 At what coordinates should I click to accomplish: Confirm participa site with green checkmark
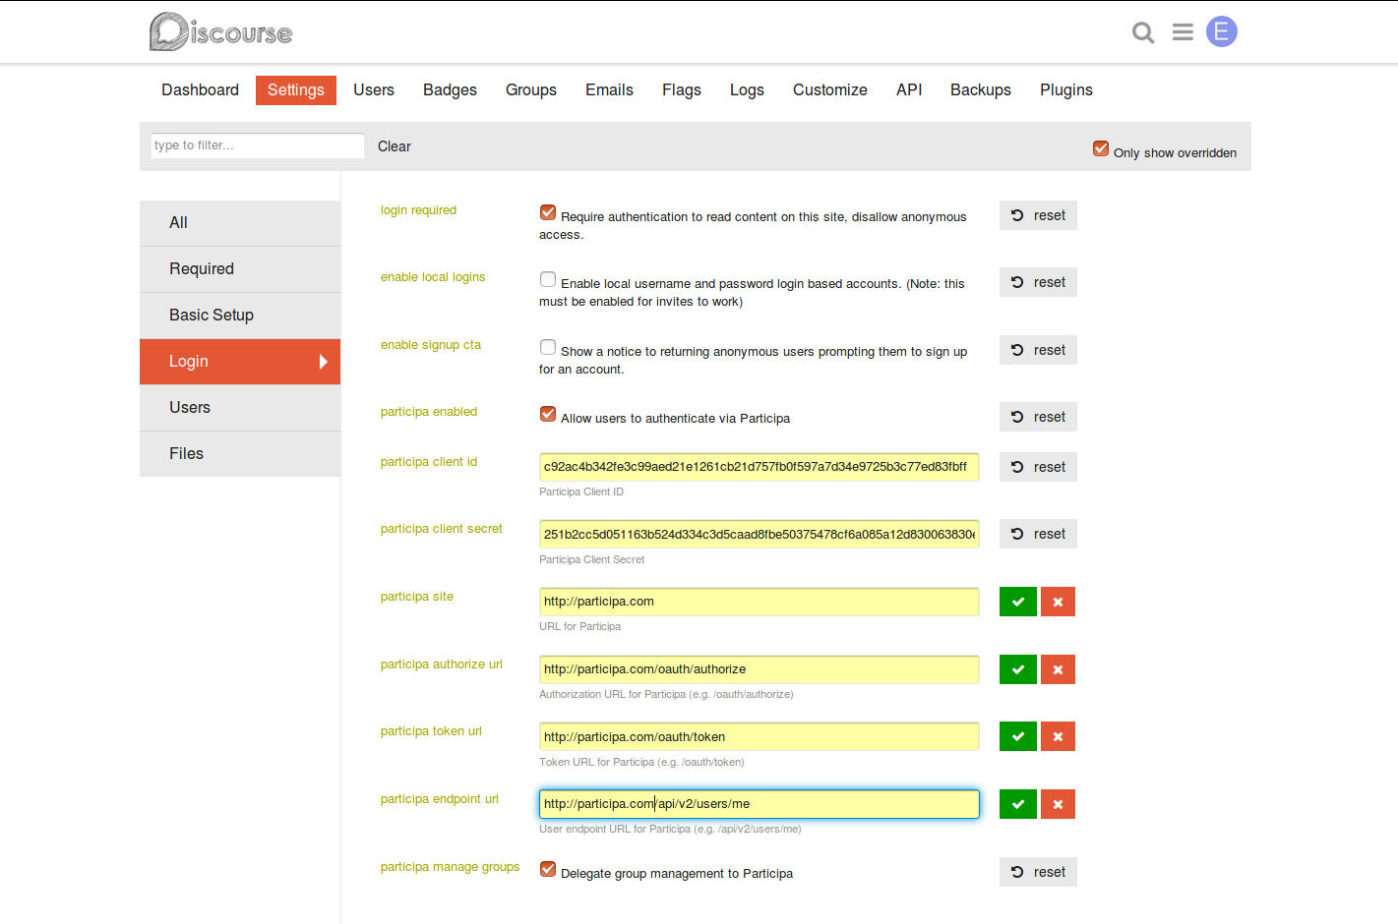click(x=1018, y=602)
